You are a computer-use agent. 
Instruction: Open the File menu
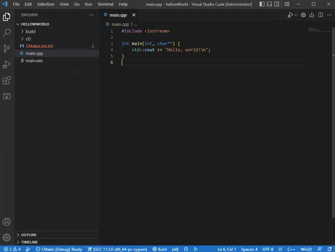tap(16, 4)
